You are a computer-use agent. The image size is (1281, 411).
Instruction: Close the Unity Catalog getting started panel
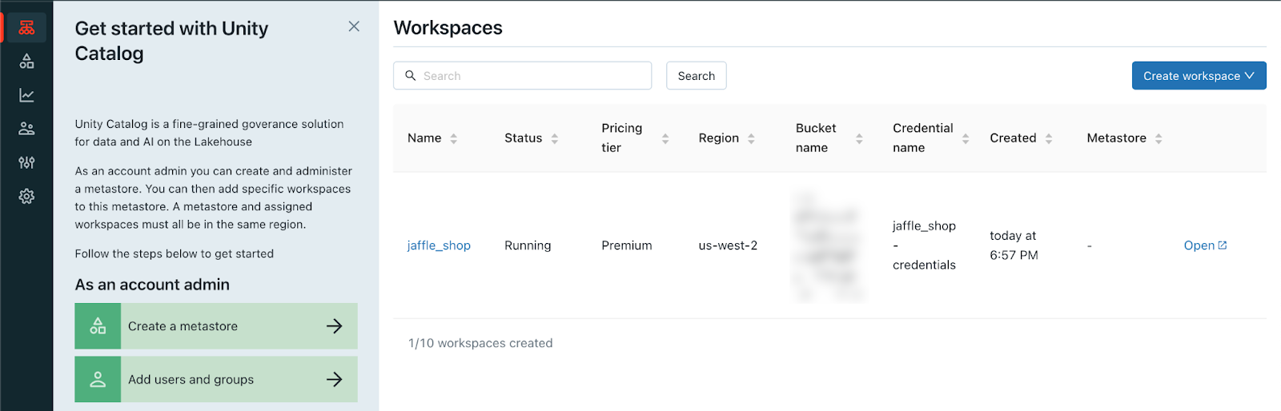click(354, 26)
